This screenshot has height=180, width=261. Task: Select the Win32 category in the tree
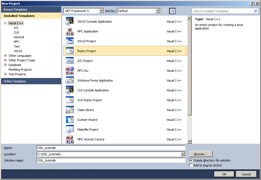coord(18,51)
